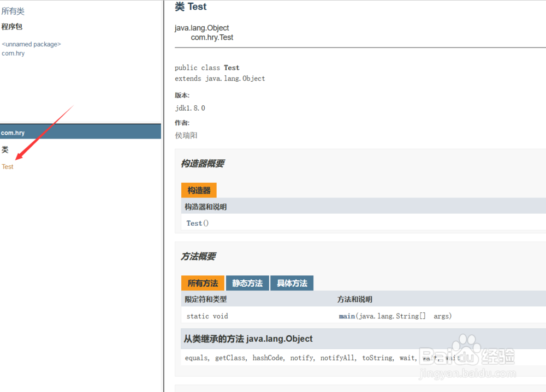546x392 pixels.
Task: Click the 程序包 heading
Action: pos(12,27)
